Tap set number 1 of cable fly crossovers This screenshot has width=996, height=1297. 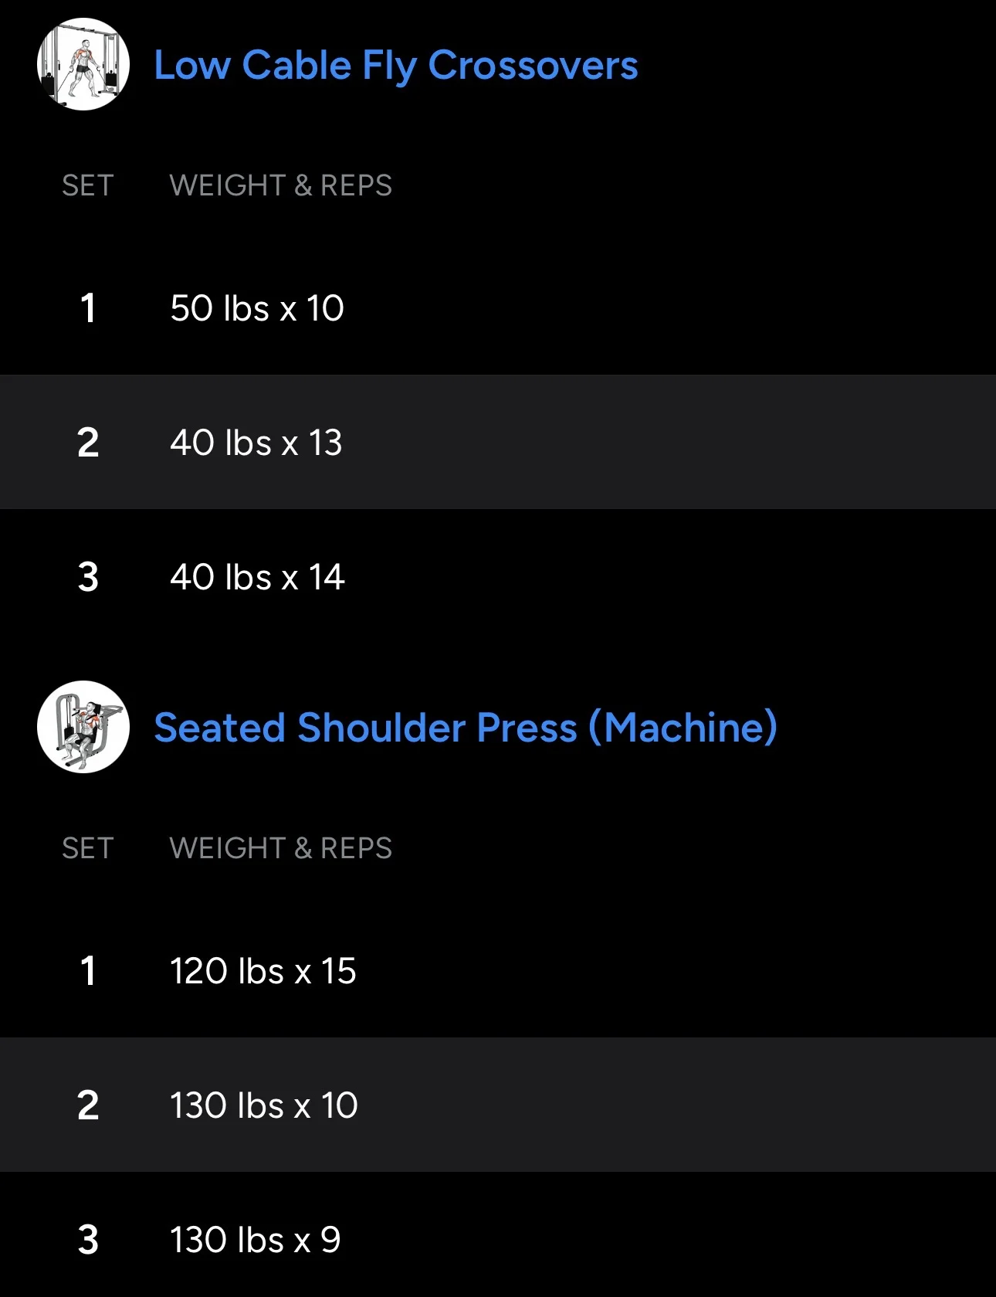coord(88,308)
